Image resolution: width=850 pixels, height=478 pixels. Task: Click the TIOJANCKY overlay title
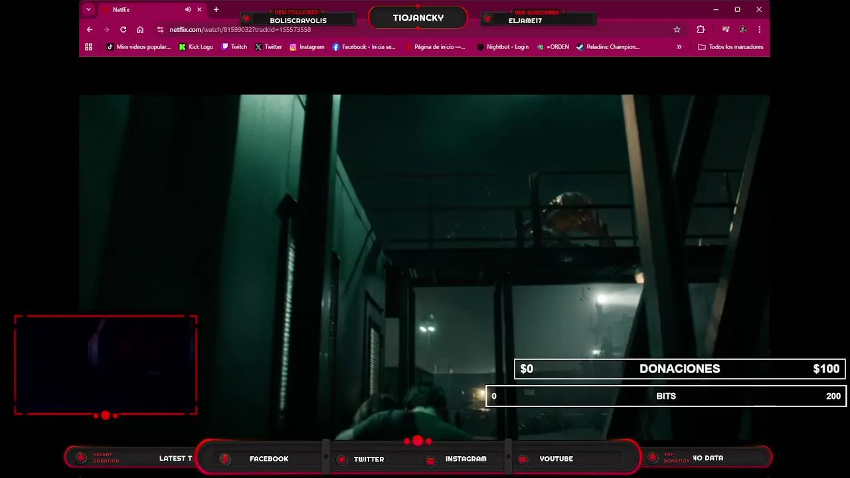pyautogui.click(x=418, y=18)
